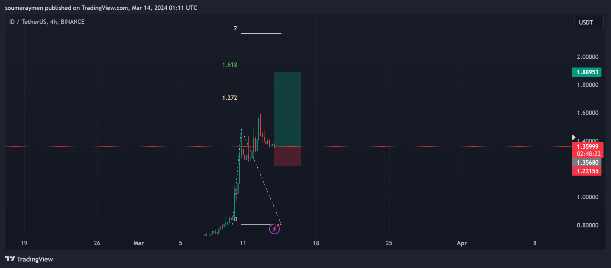The image size is (611, 268).
Task: Click the purple lightning bolt event icon
Action: click(274, 229)
